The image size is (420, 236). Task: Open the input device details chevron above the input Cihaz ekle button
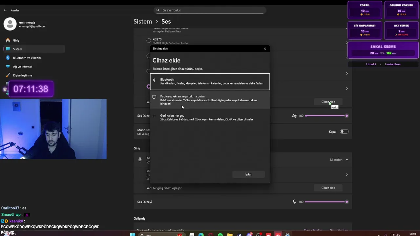coord(347,175)
